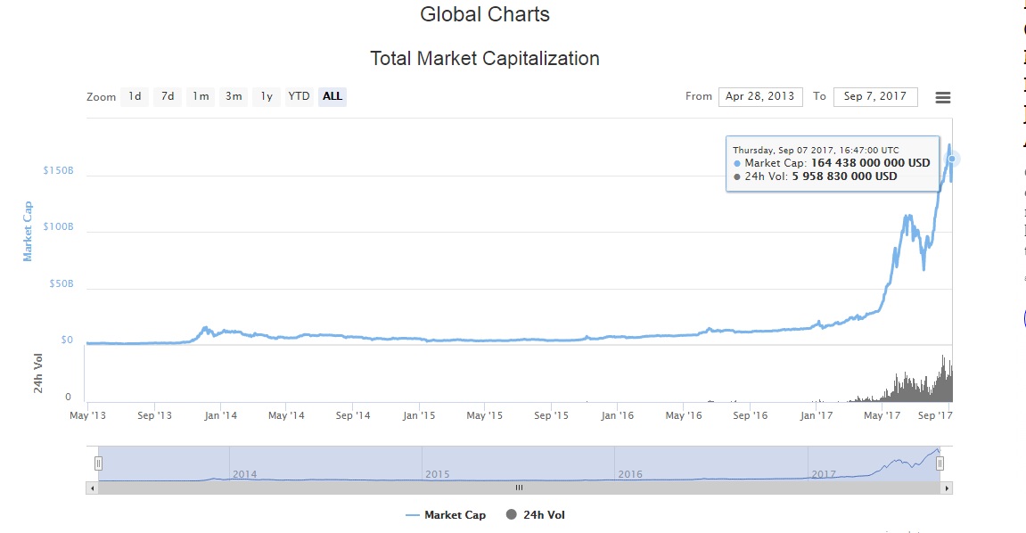The image size is (1026, 533).
Task: Click the scrollbar left arrow
Action: (92, 488)
